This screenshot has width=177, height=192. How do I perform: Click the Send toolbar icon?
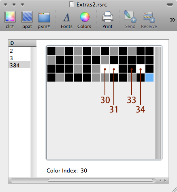130,19
